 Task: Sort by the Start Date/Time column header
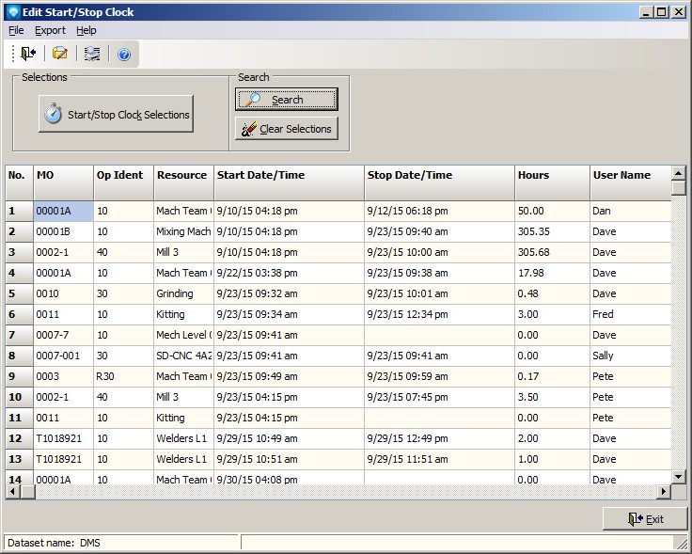click(x=289, y=176)
